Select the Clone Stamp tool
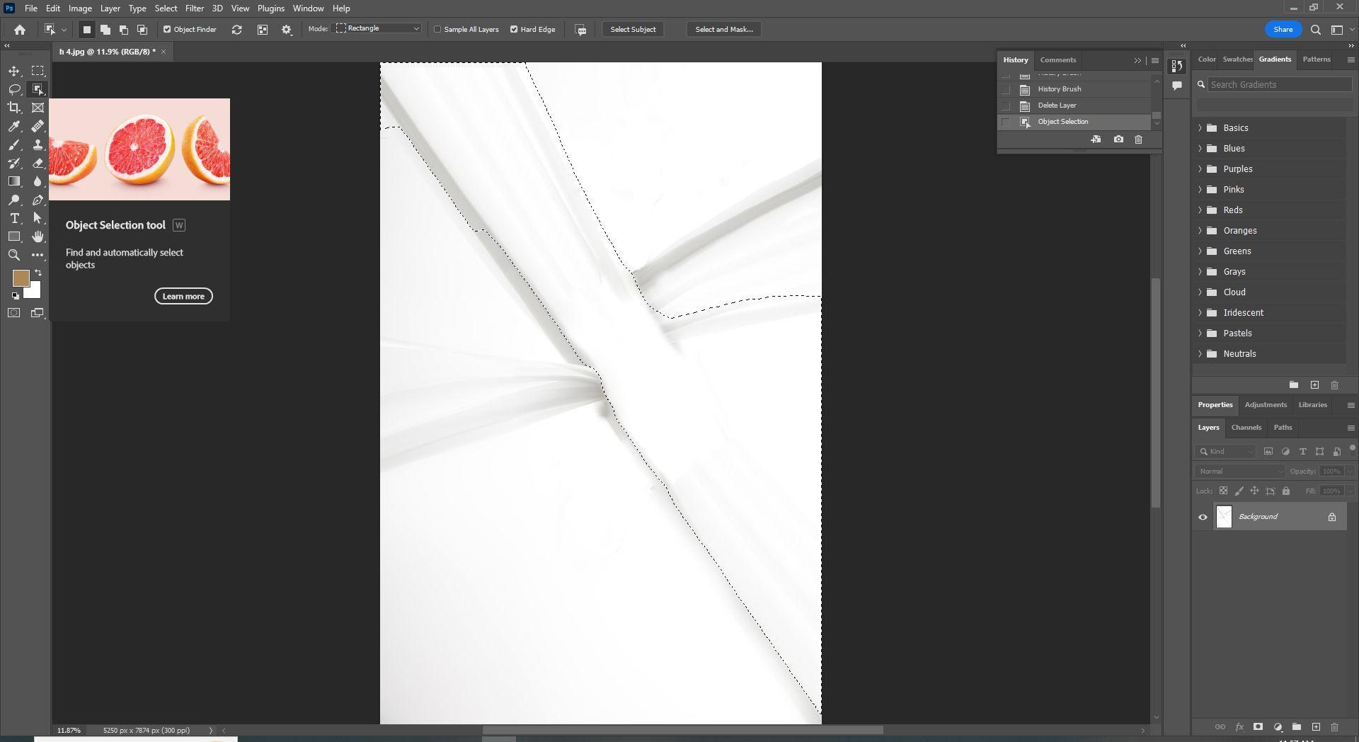The width and height of the screenshot is (1359, 742). pyautogui.click(x=38, y=144)
